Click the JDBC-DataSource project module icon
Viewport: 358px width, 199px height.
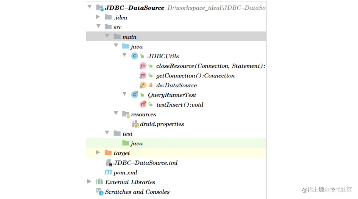(100, 8)
